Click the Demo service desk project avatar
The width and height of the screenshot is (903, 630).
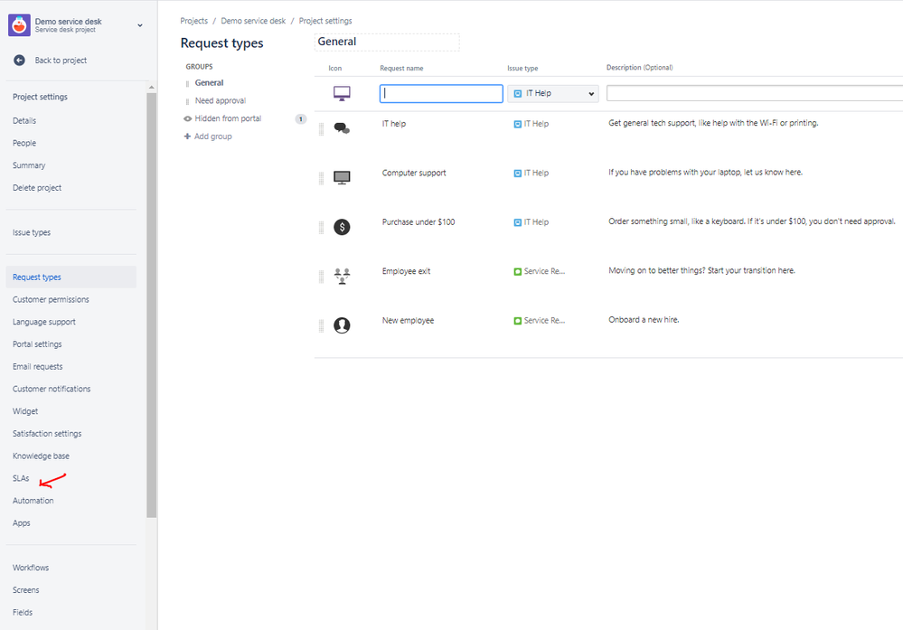[19, 25]
